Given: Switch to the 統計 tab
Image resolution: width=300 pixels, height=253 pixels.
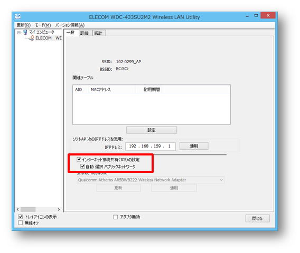Looking at the screenshot, I should pyautogui.click(x=99, y=33).
